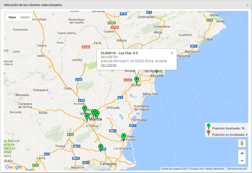Click the green marker left of Murcia label
The width and height of the screenshot is (252, 173).
tap(87, 116)
